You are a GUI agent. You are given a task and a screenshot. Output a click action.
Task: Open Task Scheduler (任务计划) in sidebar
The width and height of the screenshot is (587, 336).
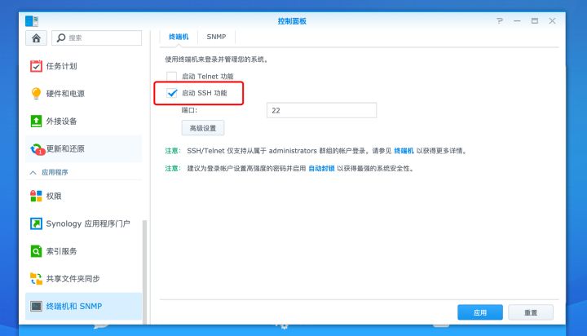[x=61, y=66]
